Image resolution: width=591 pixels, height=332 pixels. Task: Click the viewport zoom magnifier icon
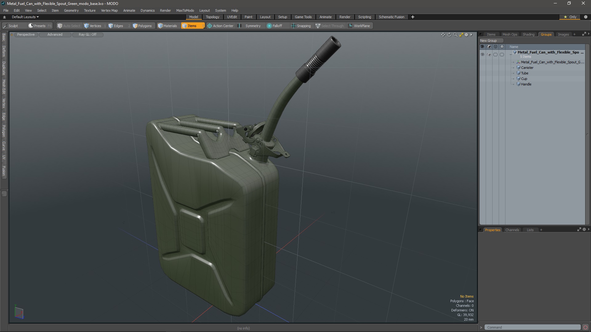(x=455, y=35)
